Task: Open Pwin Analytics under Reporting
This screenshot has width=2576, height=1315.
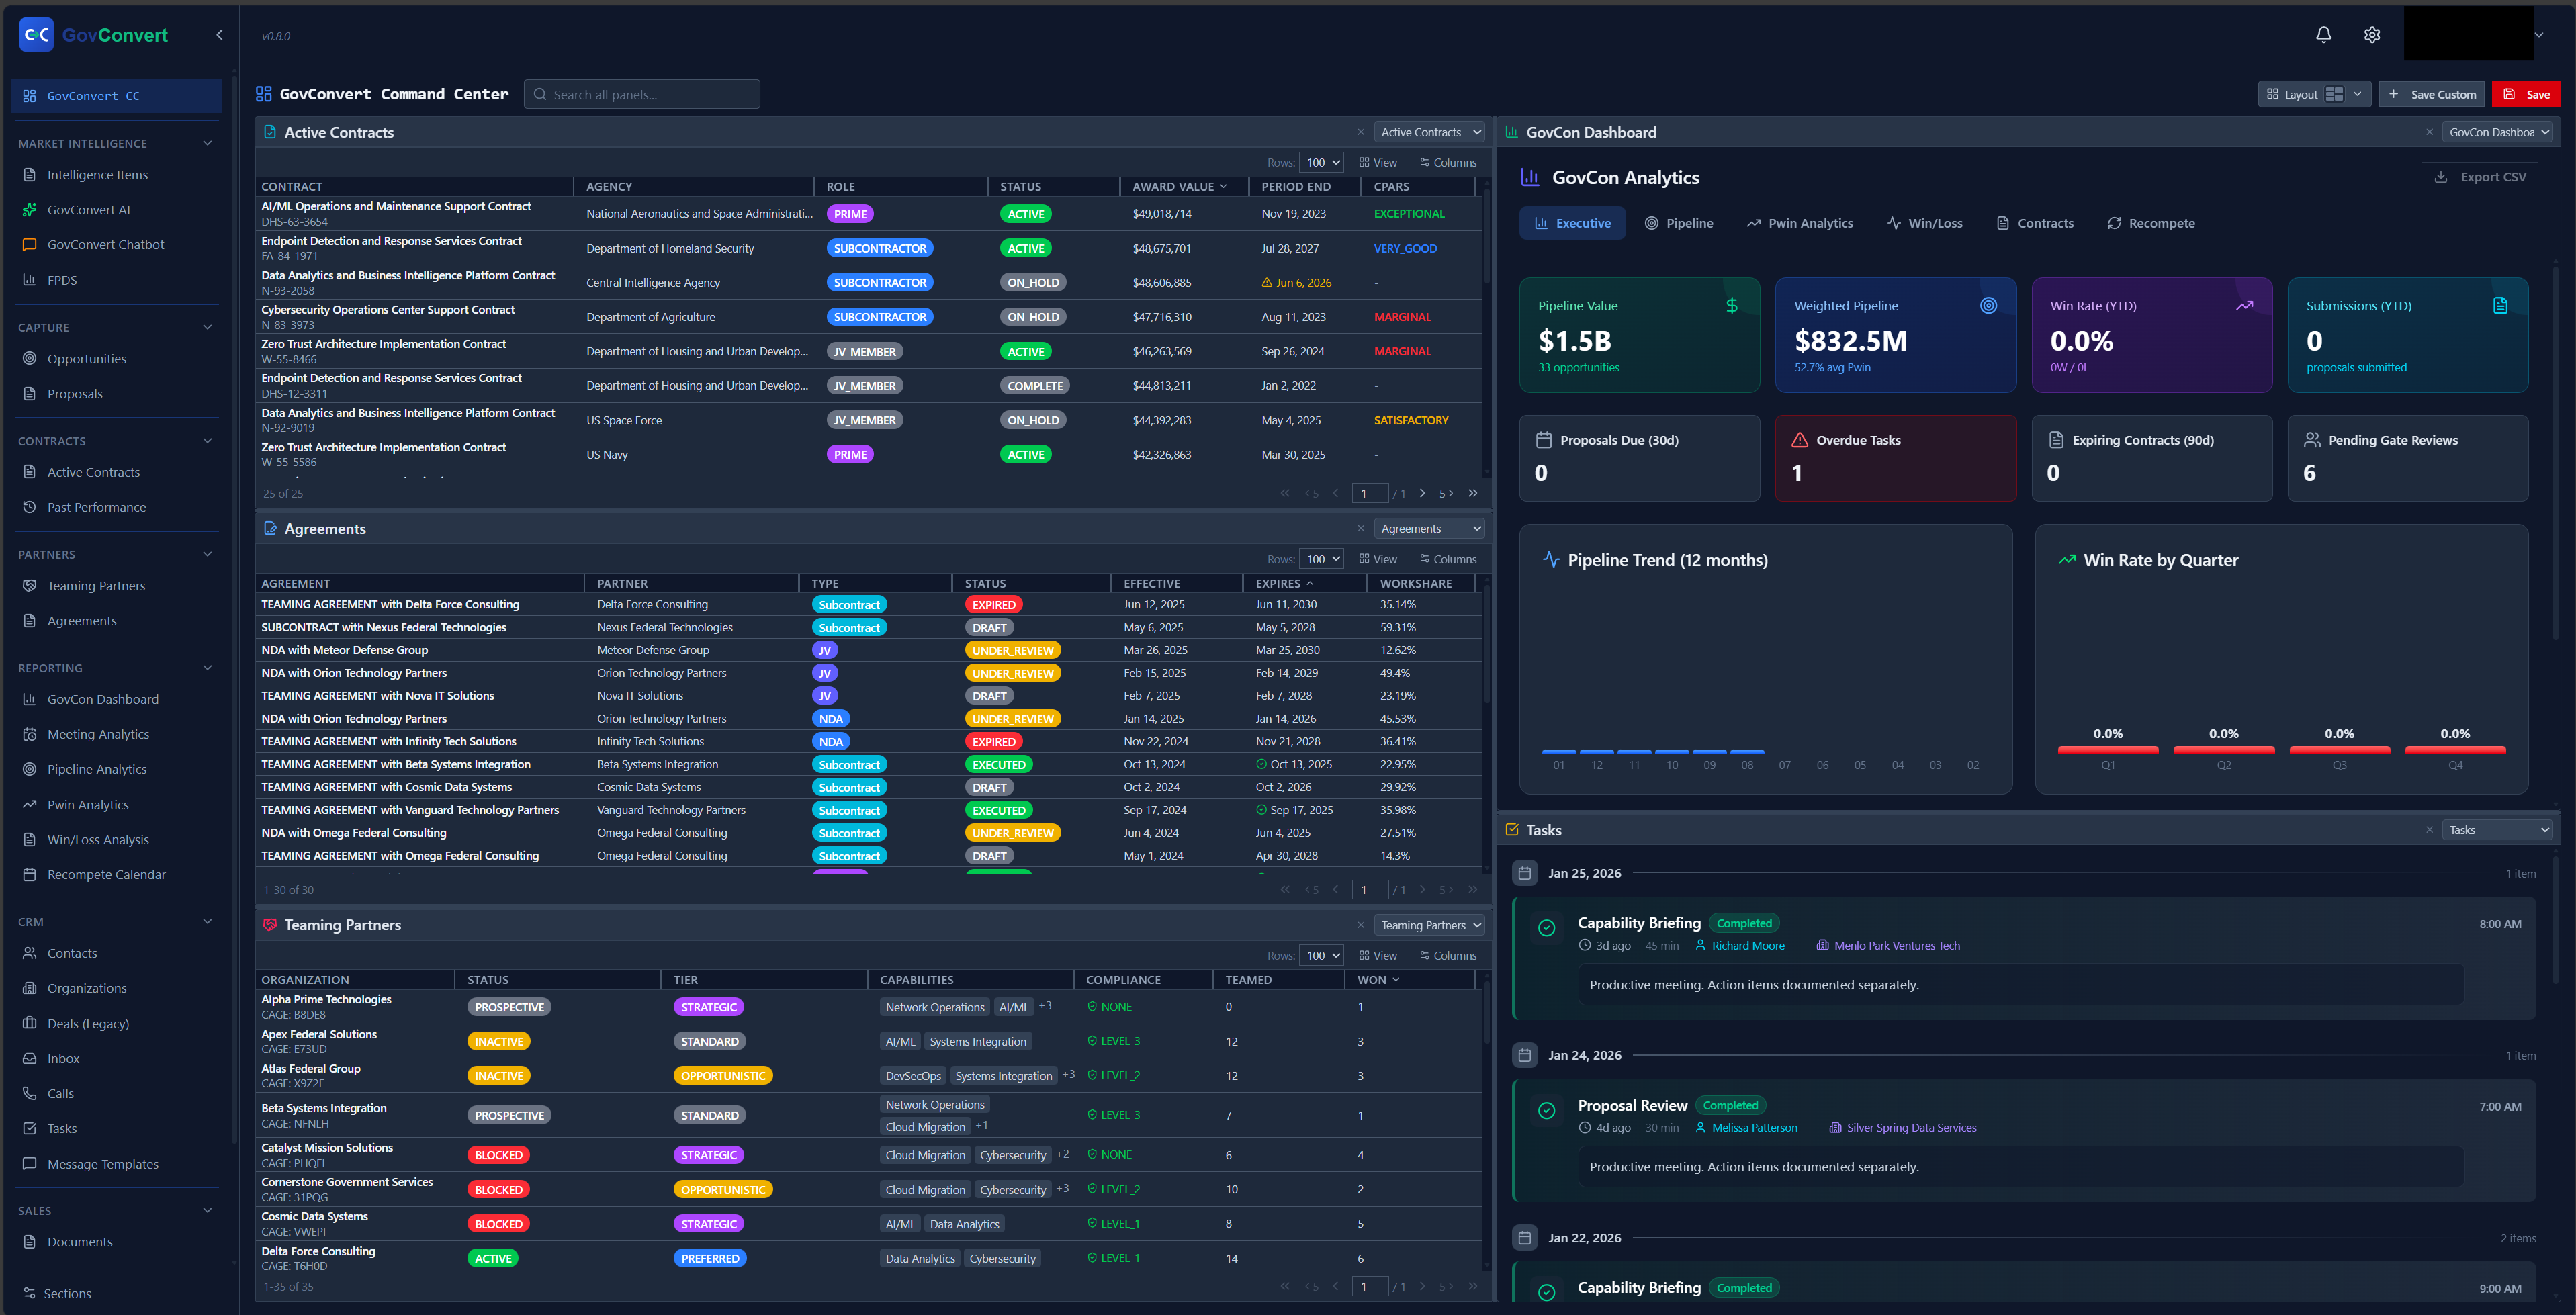Action: coord(88,804)
